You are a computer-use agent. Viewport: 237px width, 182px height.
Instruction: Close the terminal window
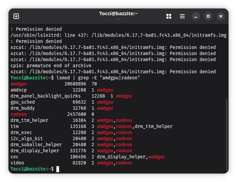click(x=220, y=16)
